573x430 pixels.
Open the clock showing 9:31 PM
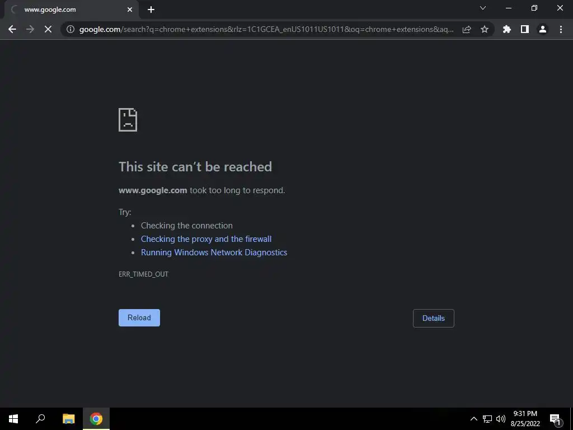click(525, 419)
